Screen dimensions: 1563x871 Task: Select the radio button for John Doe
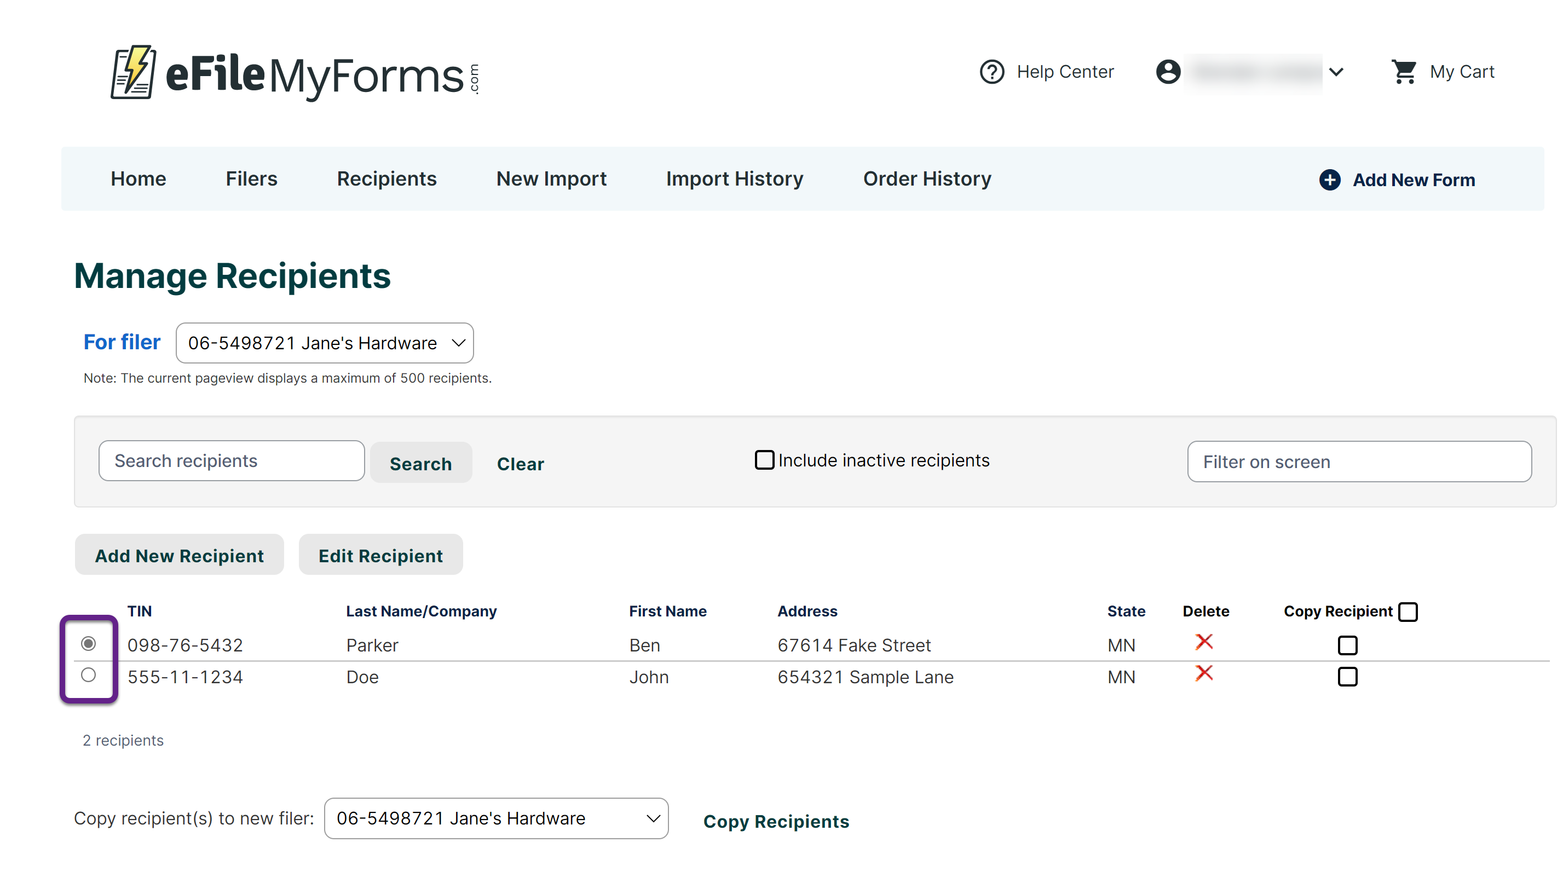coord(89,674)
